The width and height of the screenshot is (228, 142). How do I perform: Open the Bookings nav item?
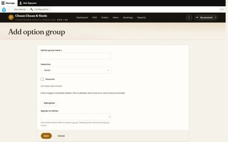click(x=128, y=18)
